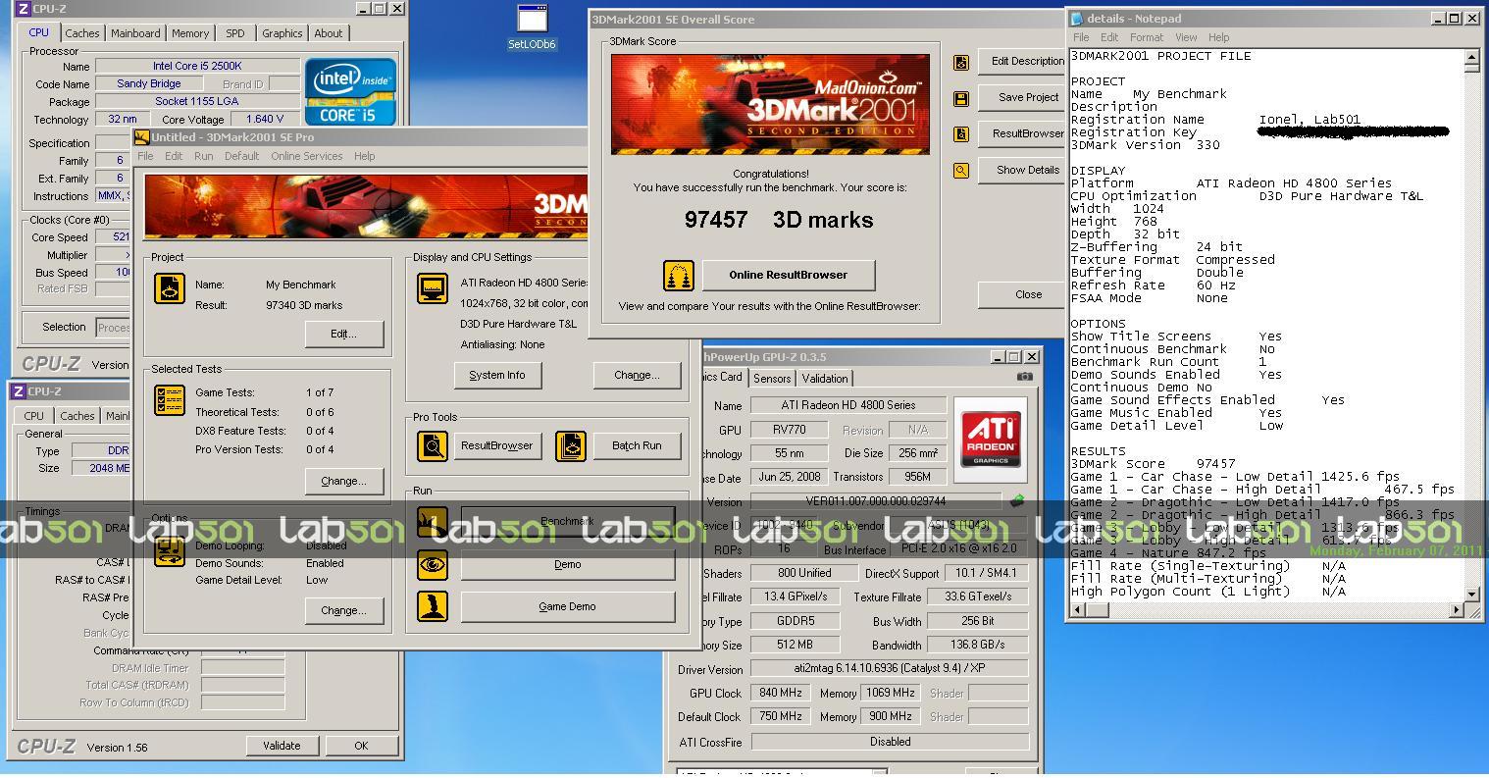Open the Graphics tab in CPU-Z
1489x778 pixels.
click(x=282, y=33)
